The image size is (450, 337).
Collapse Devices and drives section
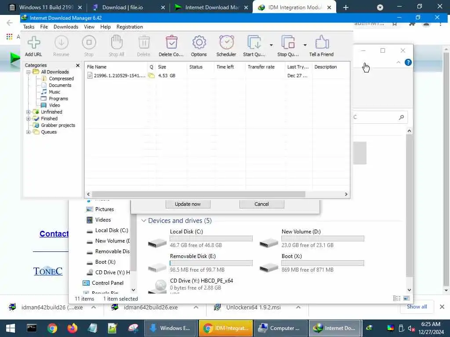[x=144, y=221]
